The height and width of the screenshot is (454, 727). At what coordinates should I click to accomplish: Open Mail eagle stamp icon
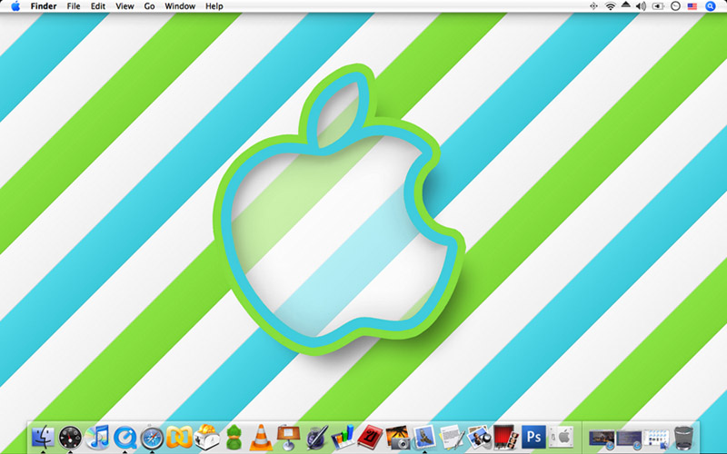424,438
